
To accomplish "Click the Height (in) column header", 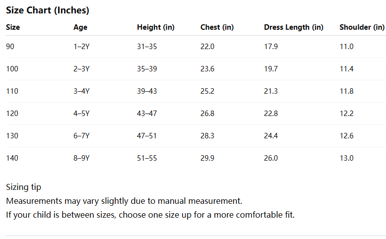I will tap(155, 27).
